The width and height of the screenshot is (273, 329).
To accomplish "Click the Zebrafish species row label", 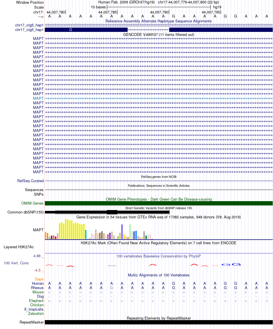I will [x=36, y=314].
